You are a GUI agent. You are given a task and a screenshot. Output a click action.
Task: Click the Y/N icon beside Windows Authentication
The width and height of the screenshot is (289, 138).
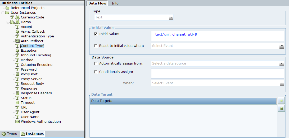coord(17,122)
